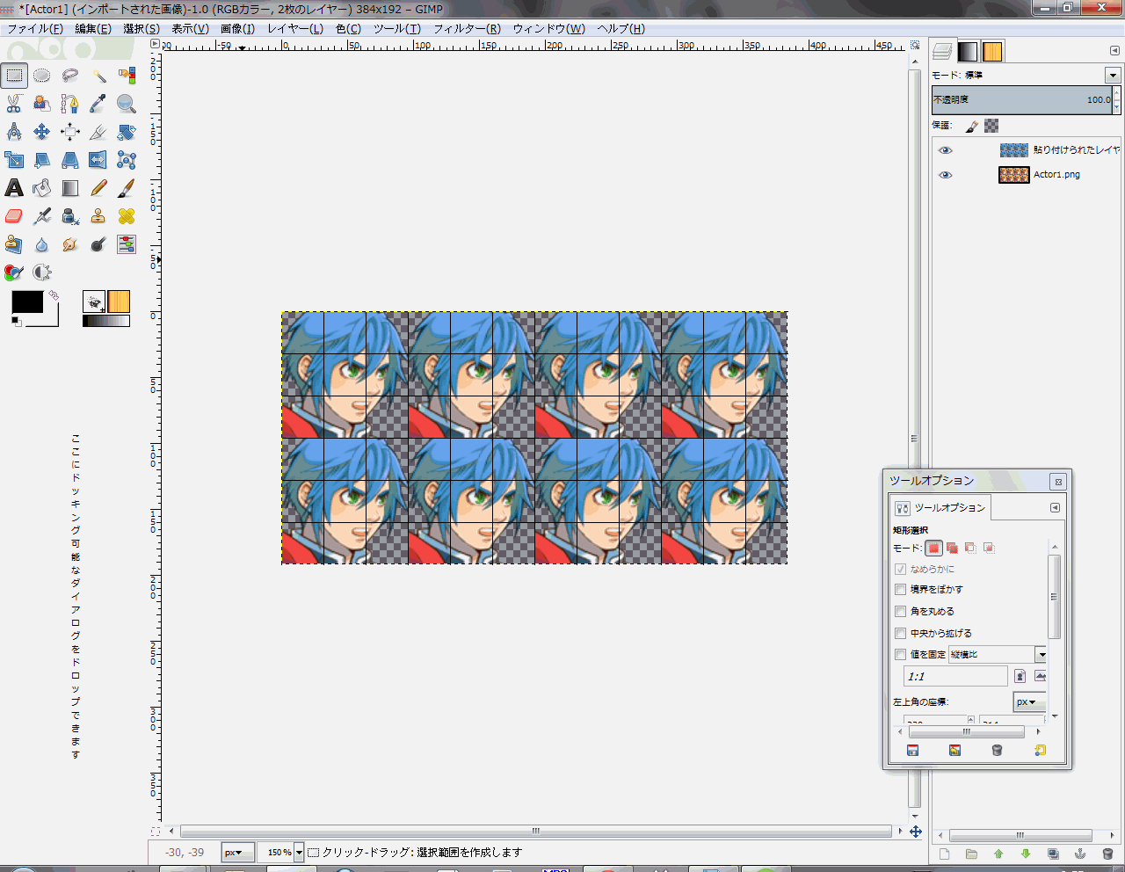
Task: Select the Move tool
Action: (42, 132)
